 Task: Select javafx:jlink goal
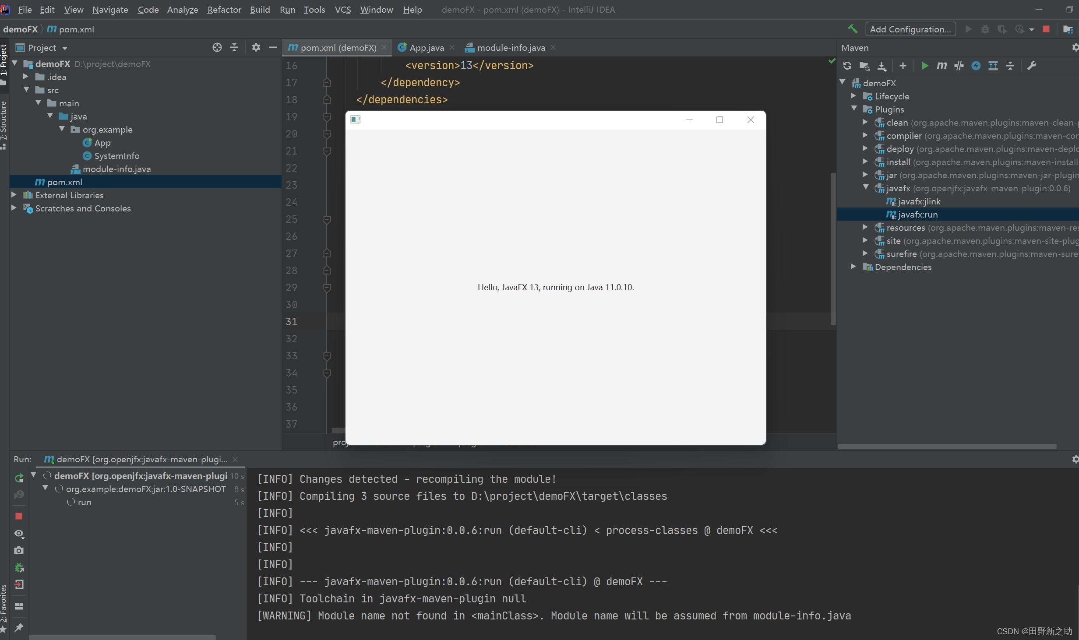[919, 201]
